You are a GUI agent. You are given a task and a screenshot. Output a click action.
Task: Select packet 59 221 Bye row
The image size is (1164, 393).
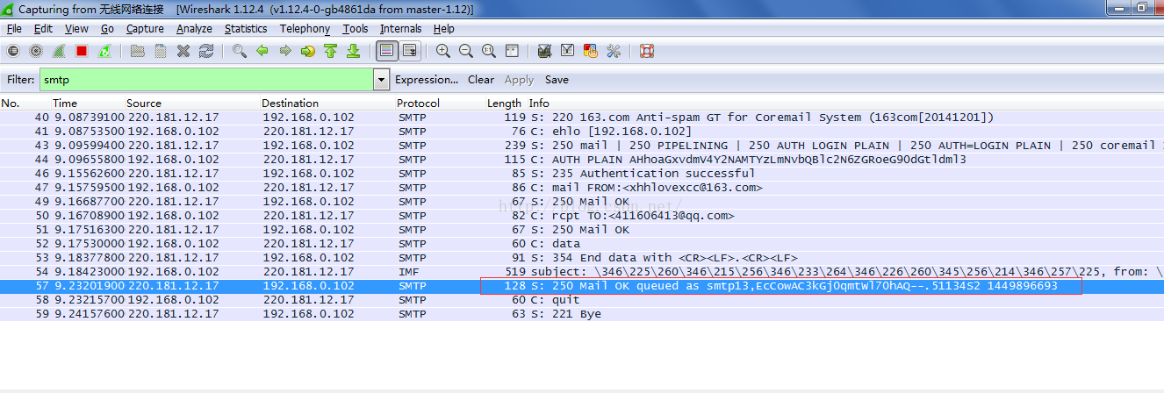pyautogui.click(x=582, y=314)
